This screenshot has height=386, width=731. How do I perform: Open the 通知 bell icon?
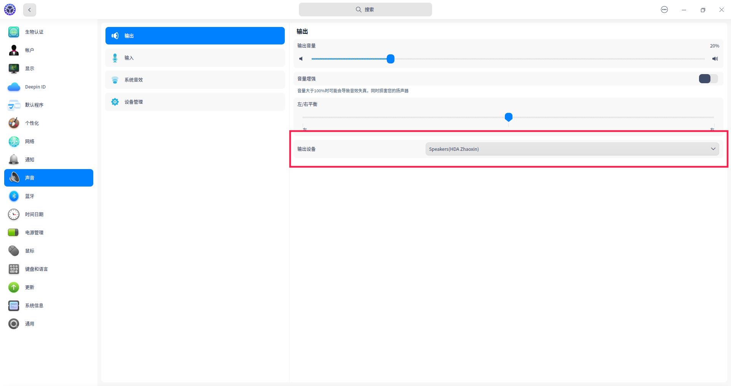(x=14, y=160)
